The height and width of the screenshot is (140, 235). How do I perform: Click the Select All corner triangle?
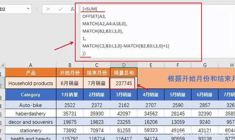pyautogui.click(x=3, y=65)
